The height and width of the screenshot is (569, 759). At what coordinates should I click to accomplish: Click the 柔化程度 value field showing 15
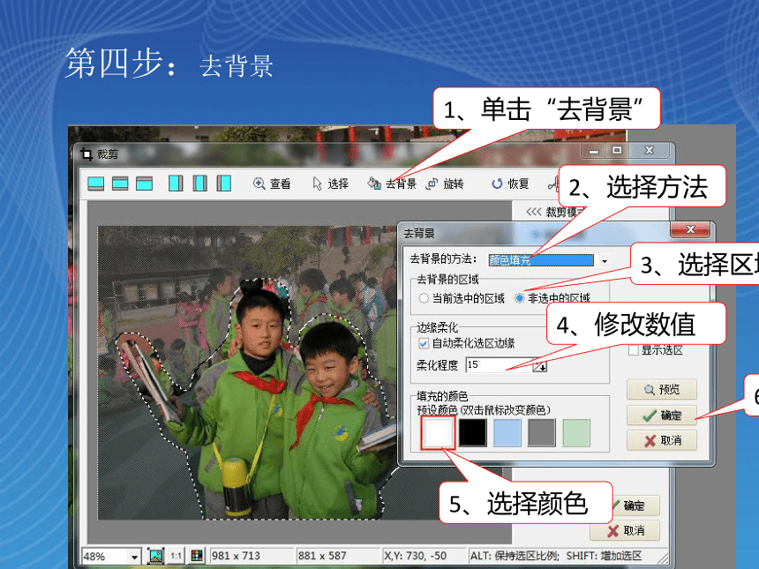click(499, 365)
